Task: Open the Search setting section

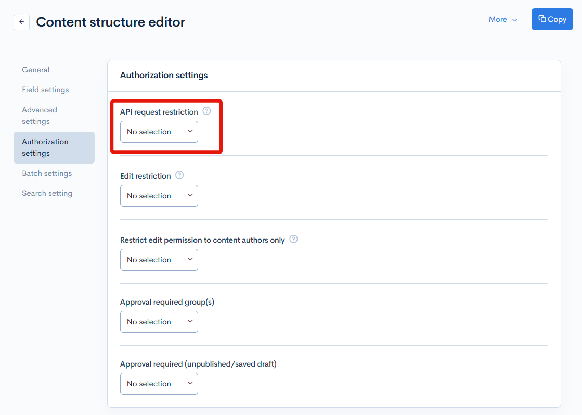Action: [x=47, y=193]
